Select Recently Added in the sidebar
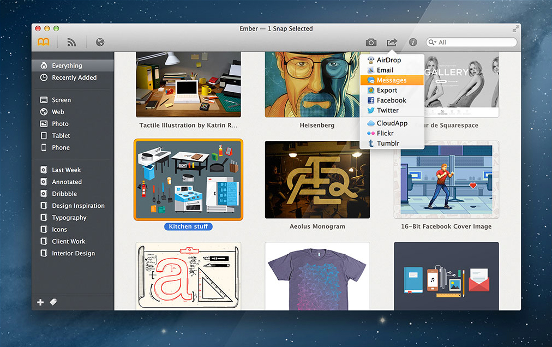The image size is (552, 347). pyautogui.click(x=73, y=77)
